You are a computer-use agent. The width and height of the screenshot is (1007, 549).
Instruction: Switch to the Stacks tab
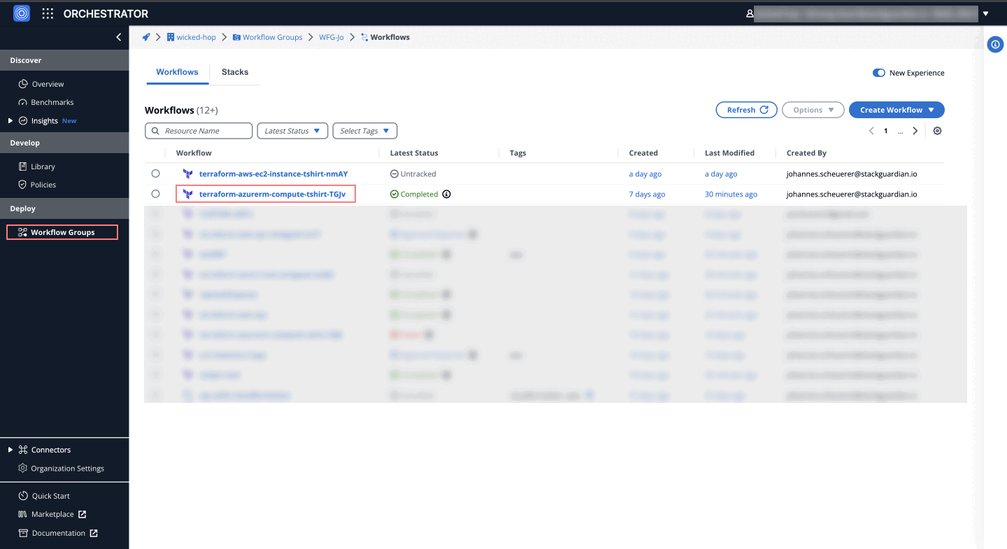coord(235,72)
